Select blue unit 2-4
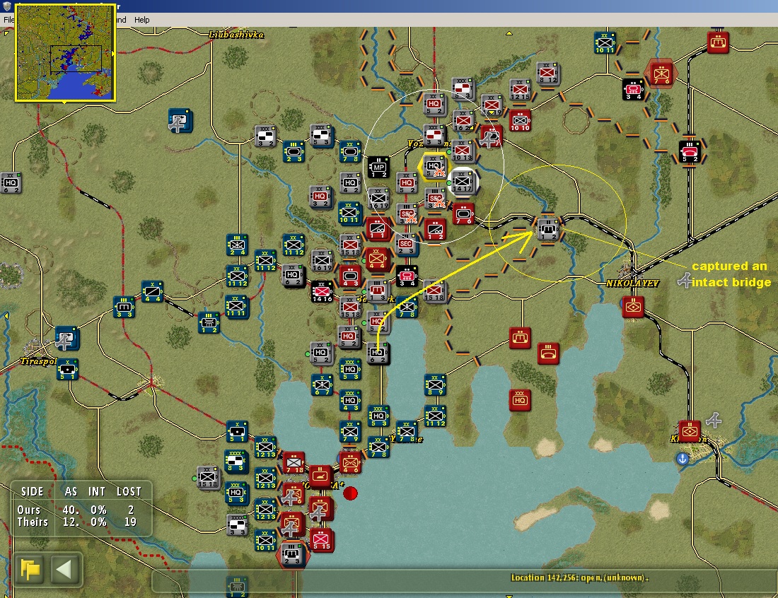Viewport: 778px width, 598px height. [x=237, y=245]
